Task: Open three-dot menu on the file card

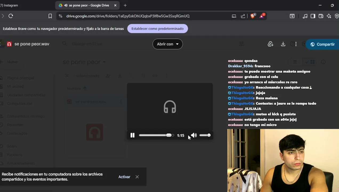Action: [121, 102]
